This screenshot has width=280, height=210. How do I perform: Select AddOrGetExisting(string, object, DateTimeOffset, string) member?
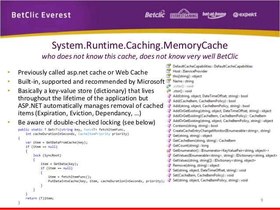(x=222, y=111)
